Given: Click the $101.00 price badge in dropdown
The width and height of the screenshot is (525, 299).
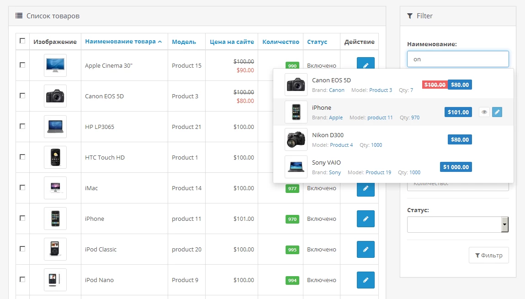Looking at the screenshot, I should coord(458,112).
